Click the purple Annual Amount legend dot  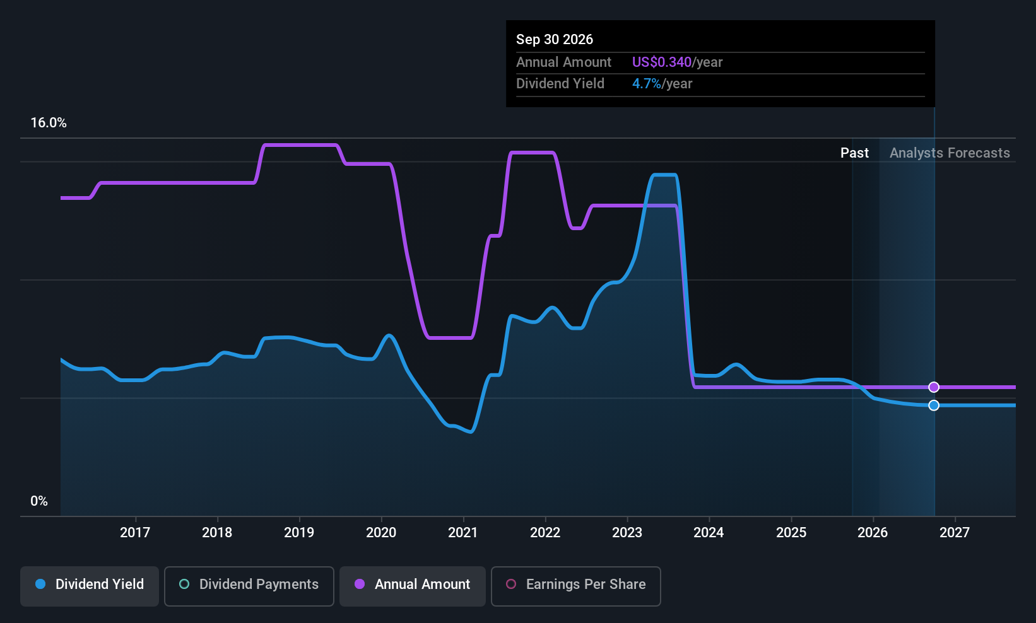[x=360, y=585]
